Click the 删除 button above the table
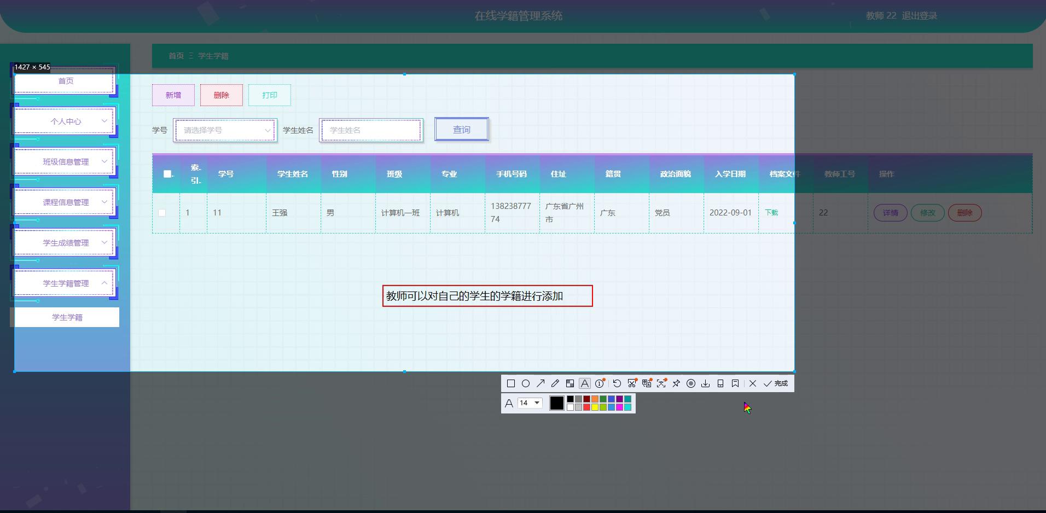 222,95
